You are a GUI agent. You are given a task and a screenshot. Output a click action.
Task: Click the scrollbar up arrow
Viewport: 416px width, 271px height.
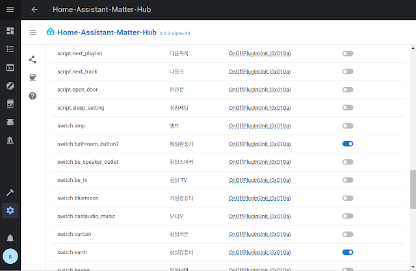413,48
